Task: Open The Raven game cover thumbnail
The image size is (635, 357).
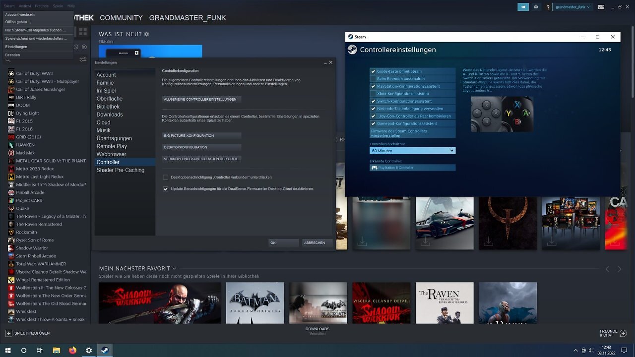Action: (444, 303)
